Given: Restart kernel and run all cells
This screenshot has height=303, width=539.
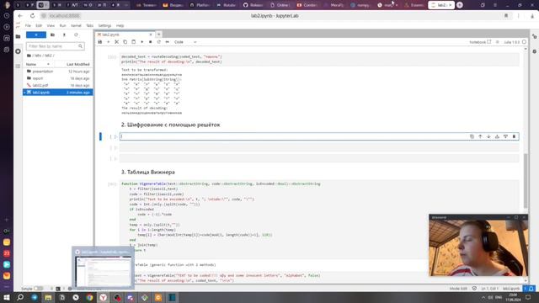Looking at the screenshot, I should pyautogui.click(x=168, y=42).
